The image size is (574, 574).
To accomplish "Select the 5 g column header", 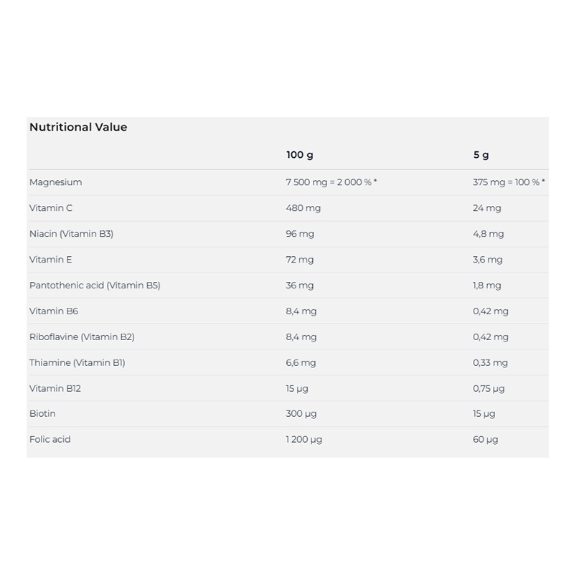I will [481, 154].
